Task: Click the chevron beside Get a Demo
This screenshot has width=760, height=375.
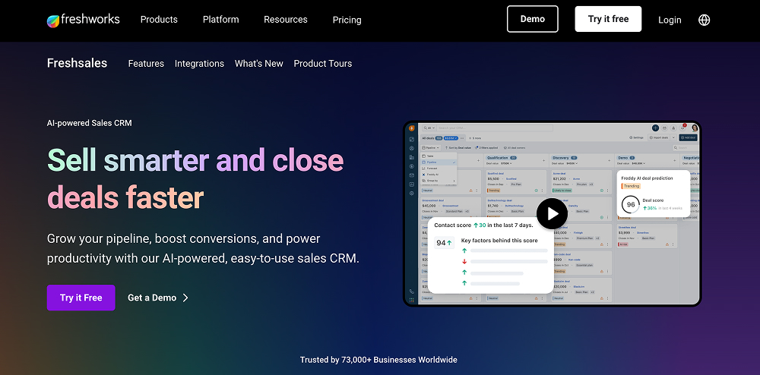Action: point(185,298)
